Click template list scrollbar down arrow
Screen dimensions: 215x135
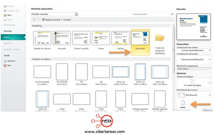point(173,110)
